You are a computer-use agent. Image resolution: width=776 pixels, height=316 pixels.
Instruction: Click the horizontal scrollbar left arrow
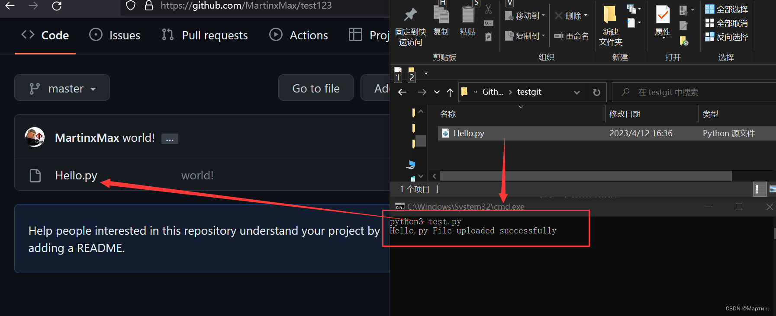pos(435,176)
